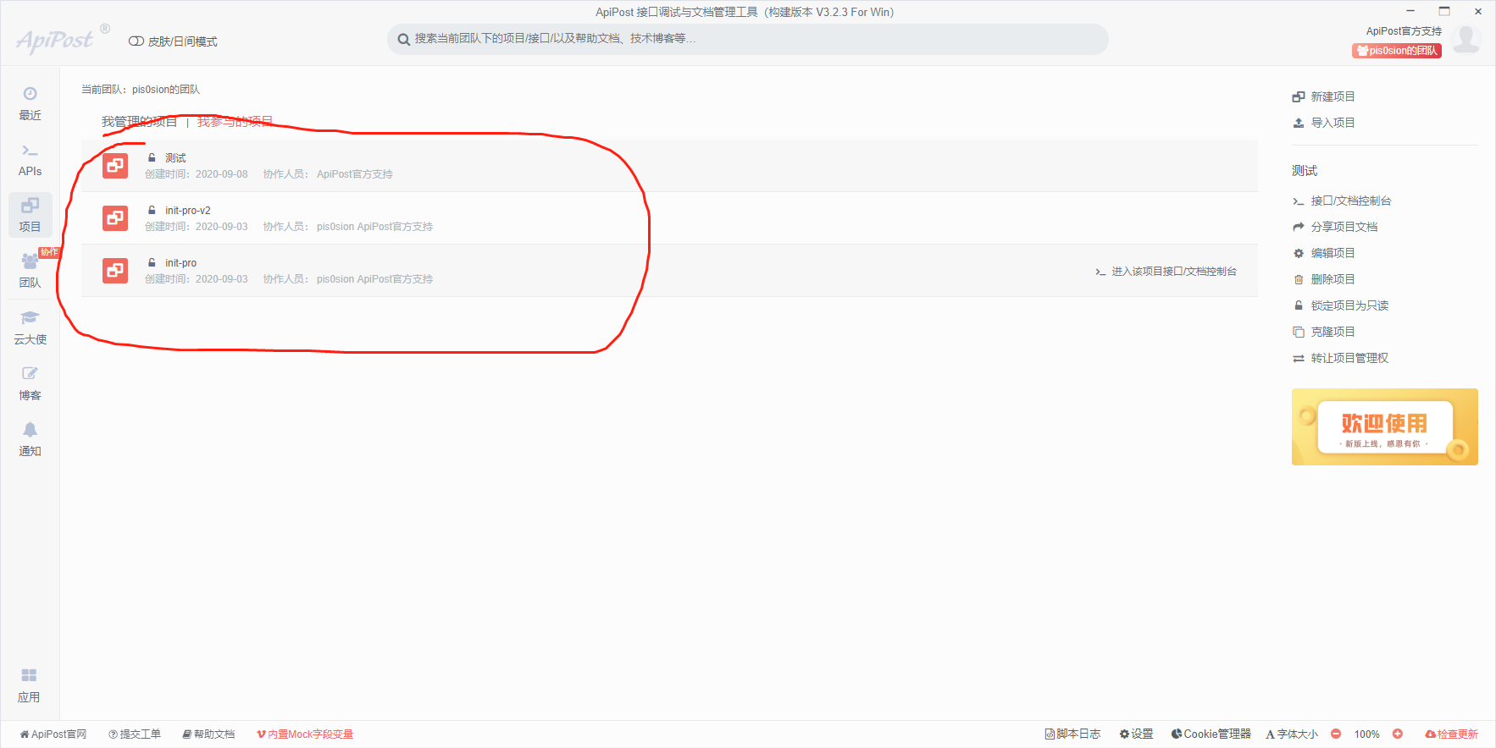Choose 编辑项目 option
Image resolution: width=1496 pixels, height=748 pixels.
tap(1323, 253)
